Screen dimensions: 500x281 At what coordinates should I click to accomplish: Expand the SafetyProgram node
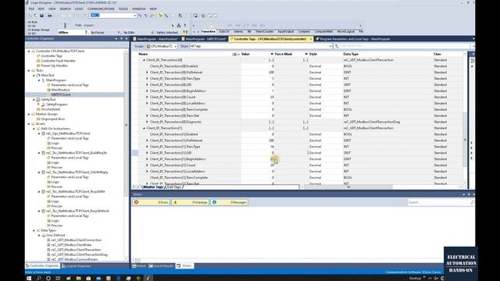pos(39,104)
